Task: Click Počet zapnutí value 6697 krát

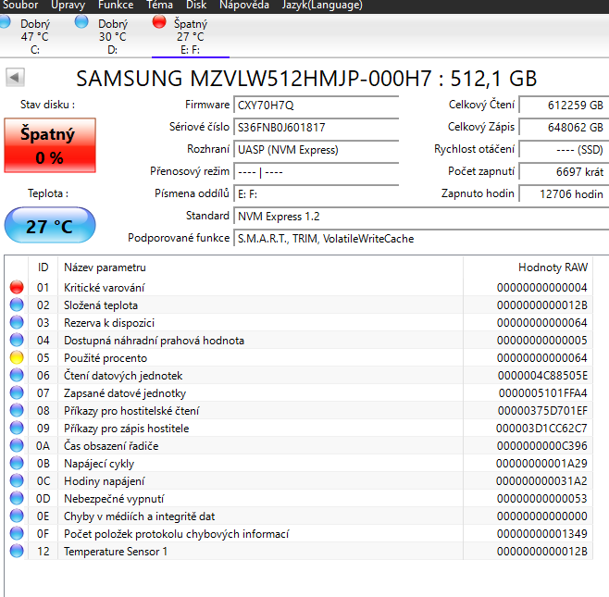Action: coord(564,171)
